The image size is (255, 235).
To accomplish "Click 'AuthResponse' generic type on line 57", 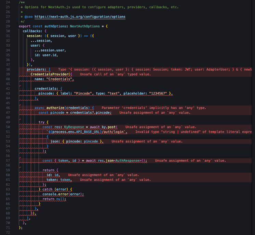I will (127, 161).
